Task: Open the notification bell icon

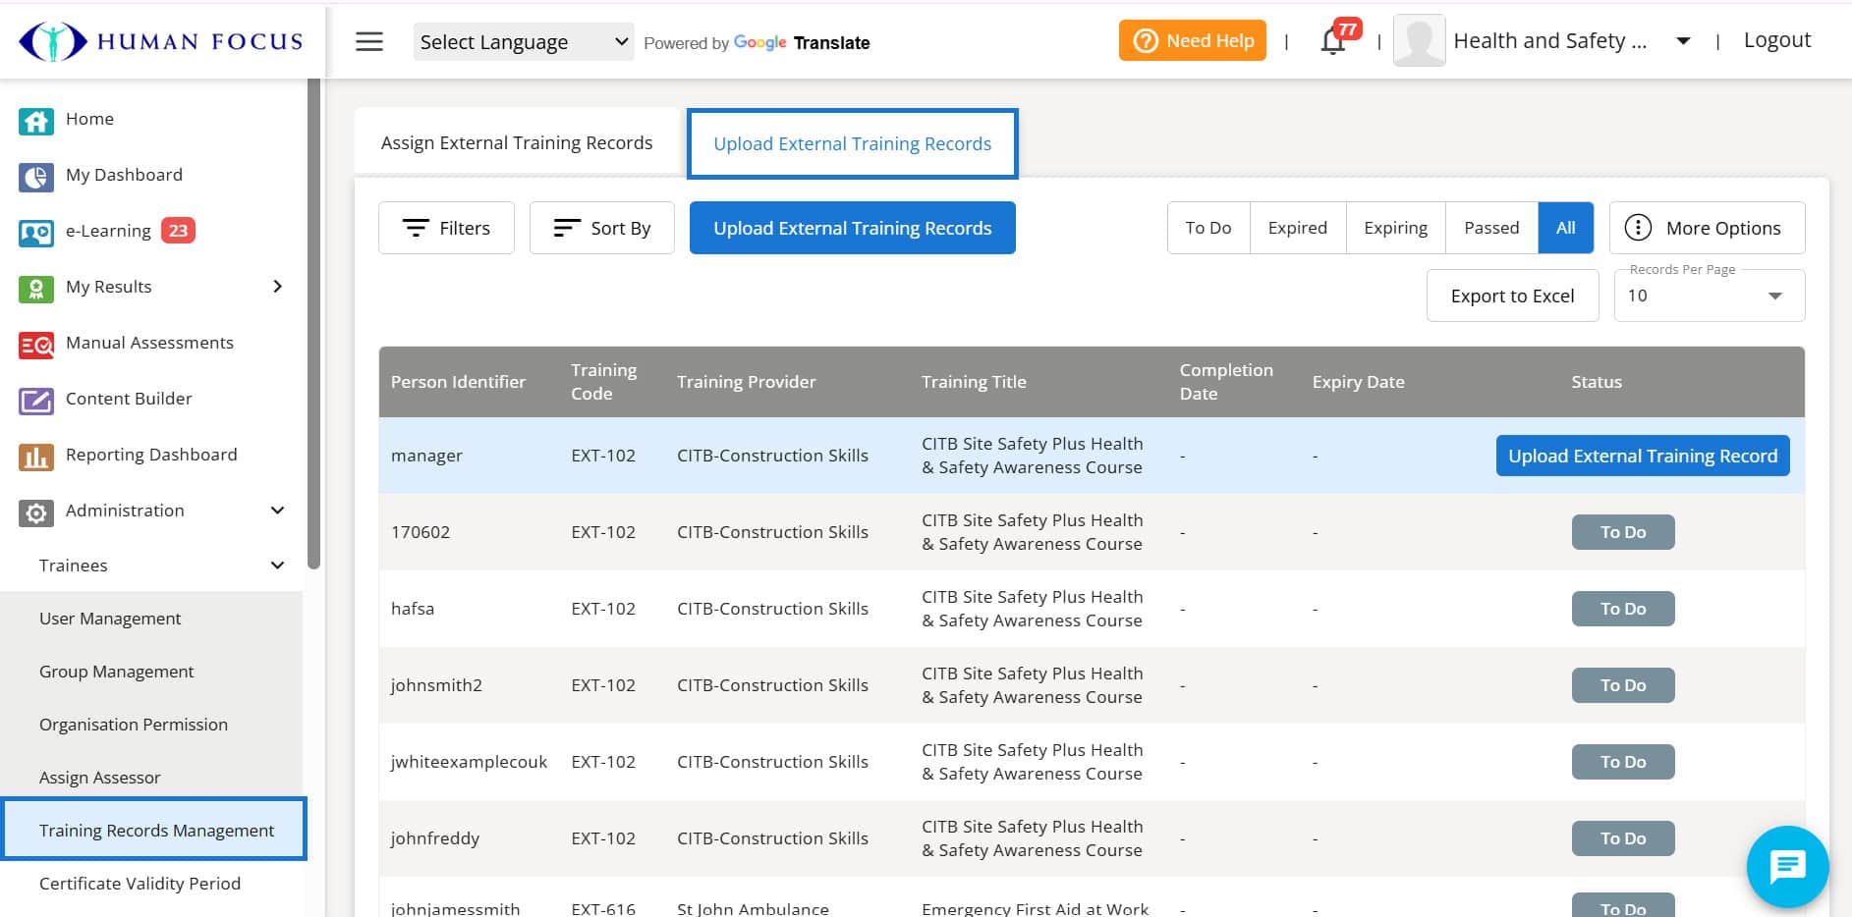Action: [1331, 42]
